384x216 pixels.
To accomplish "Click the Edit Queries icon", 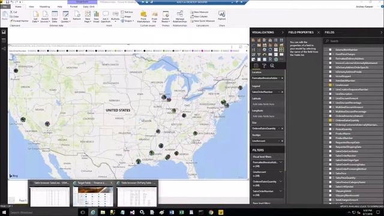I will 65,17.
